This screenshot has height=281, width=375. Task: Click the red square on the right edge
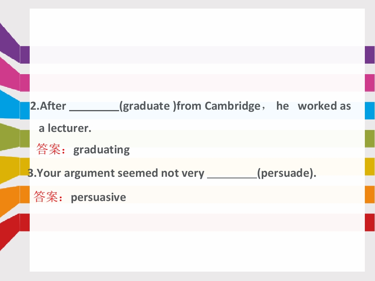[x=370, y=222]
